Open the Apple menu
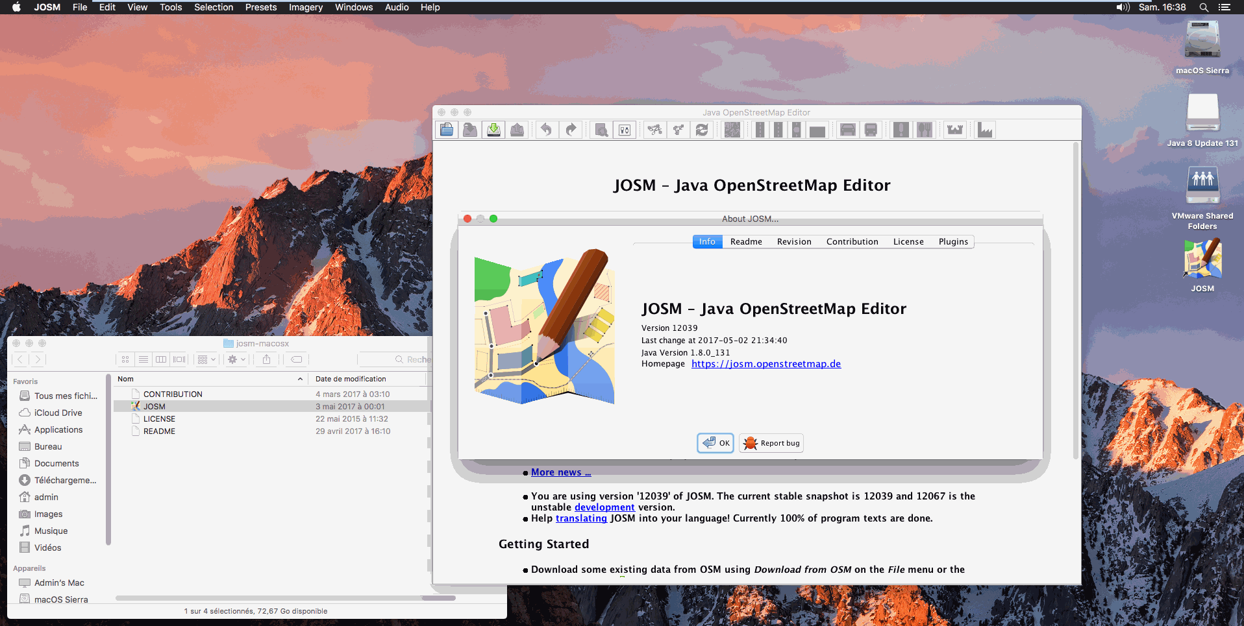Image resolution: width=1244 pixels, height=626 pixels. tap(17, 7)
